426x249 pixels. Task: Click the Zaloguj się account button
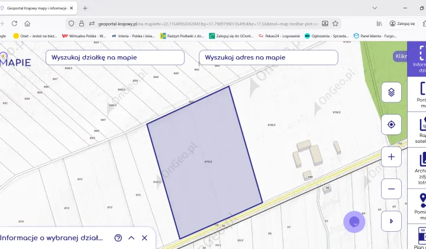[403, 24]
